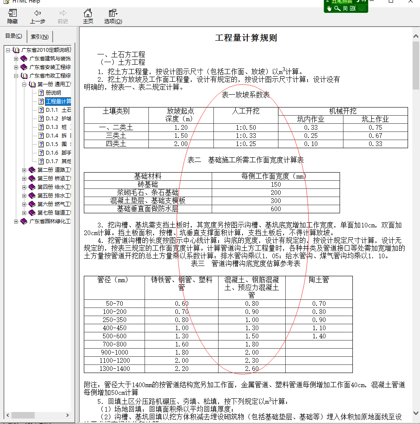This screenshot has height=424, width=420.
Task: Expand the 第五册 排水工 node
Action: point(24,196)
